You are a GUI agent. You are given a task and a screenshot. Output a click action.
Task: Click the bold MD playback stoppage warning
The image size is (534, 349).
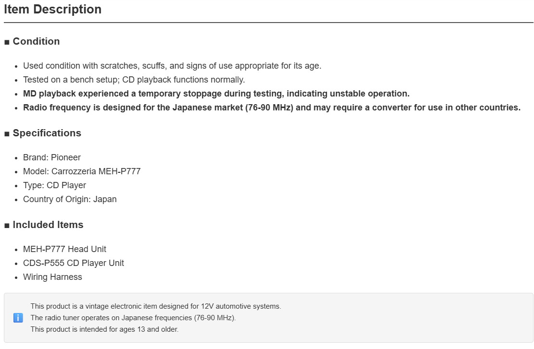point(216,94)
